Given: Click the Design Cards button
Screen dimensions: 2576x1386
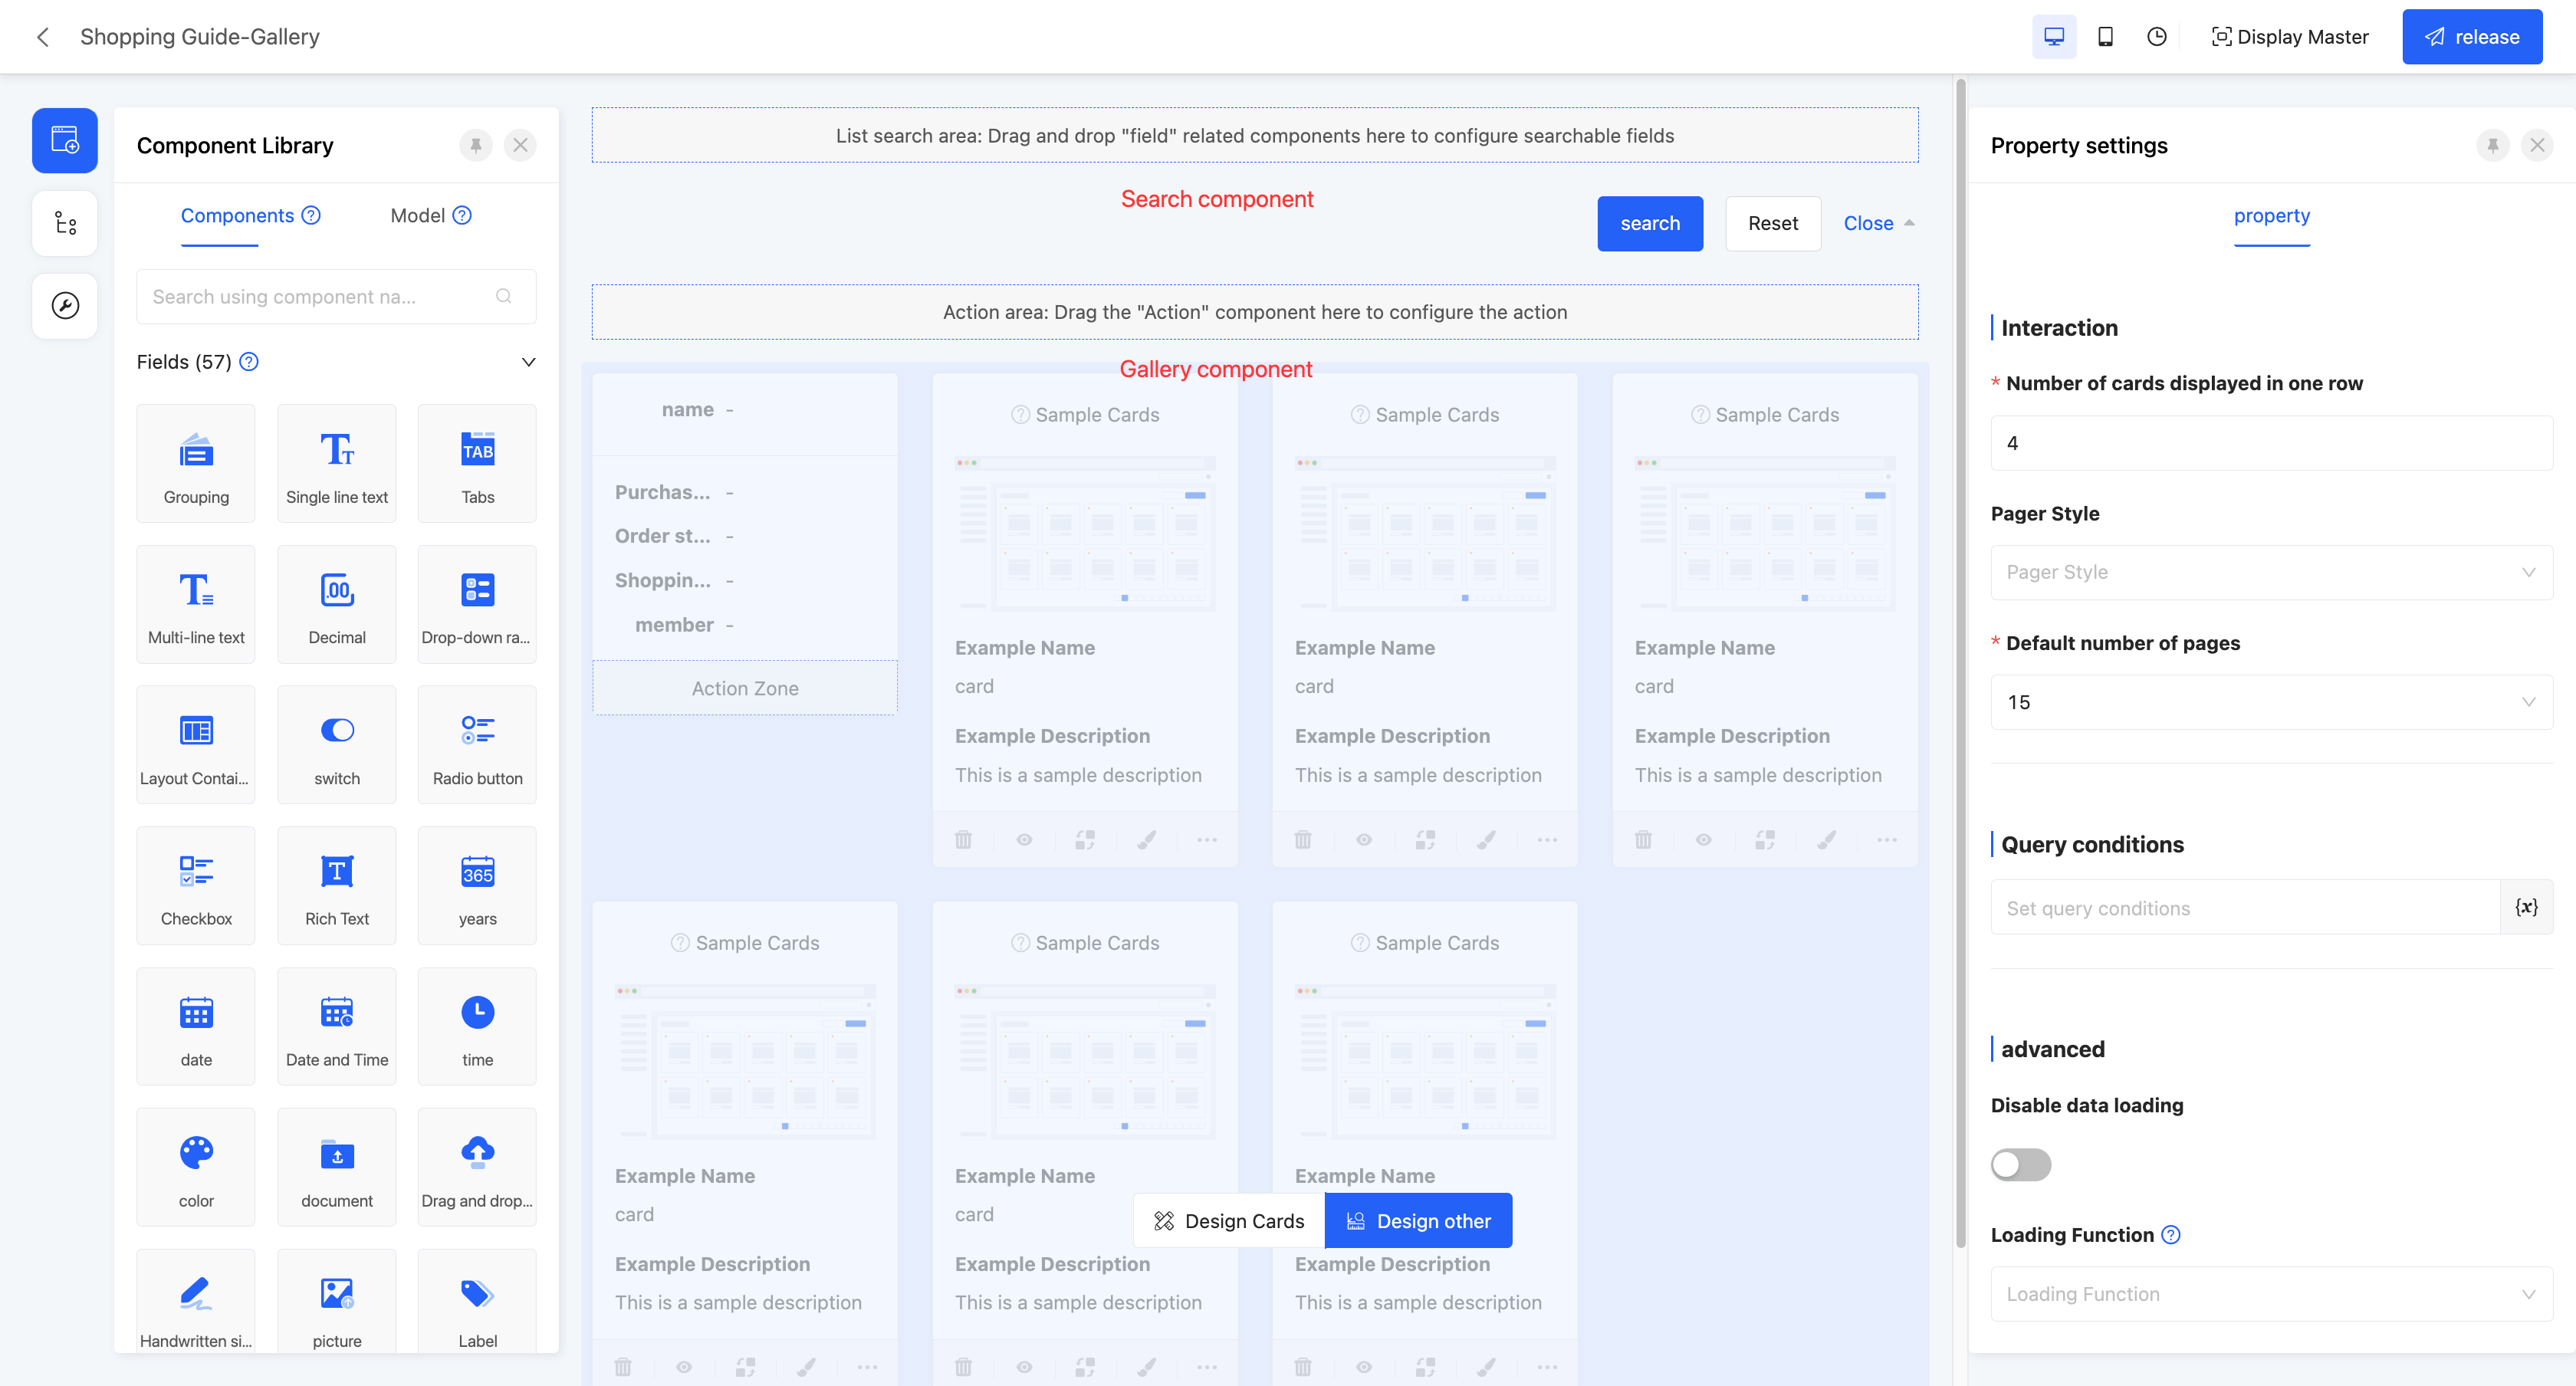Looking at the screenshot, I should [x=1228, y=1221].
